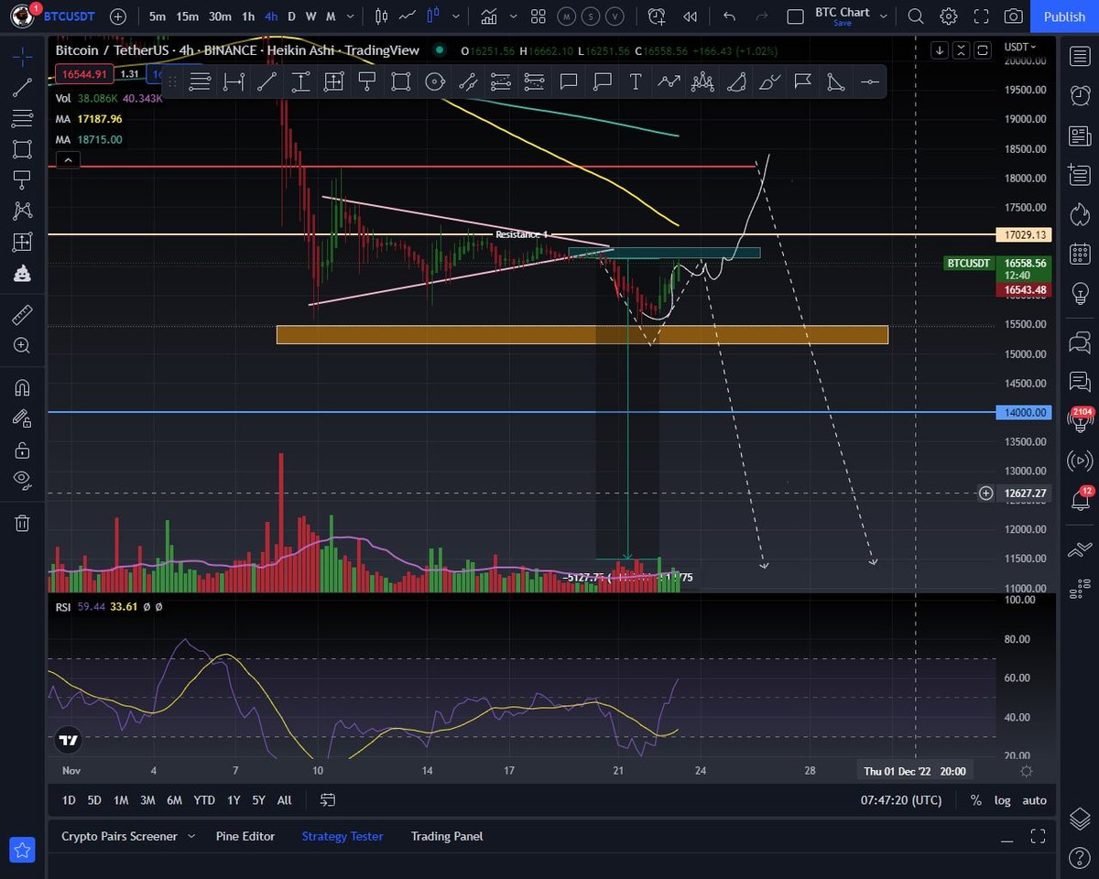
Task: Open the object tree layers icon
Action: [x=1080, y=818]
